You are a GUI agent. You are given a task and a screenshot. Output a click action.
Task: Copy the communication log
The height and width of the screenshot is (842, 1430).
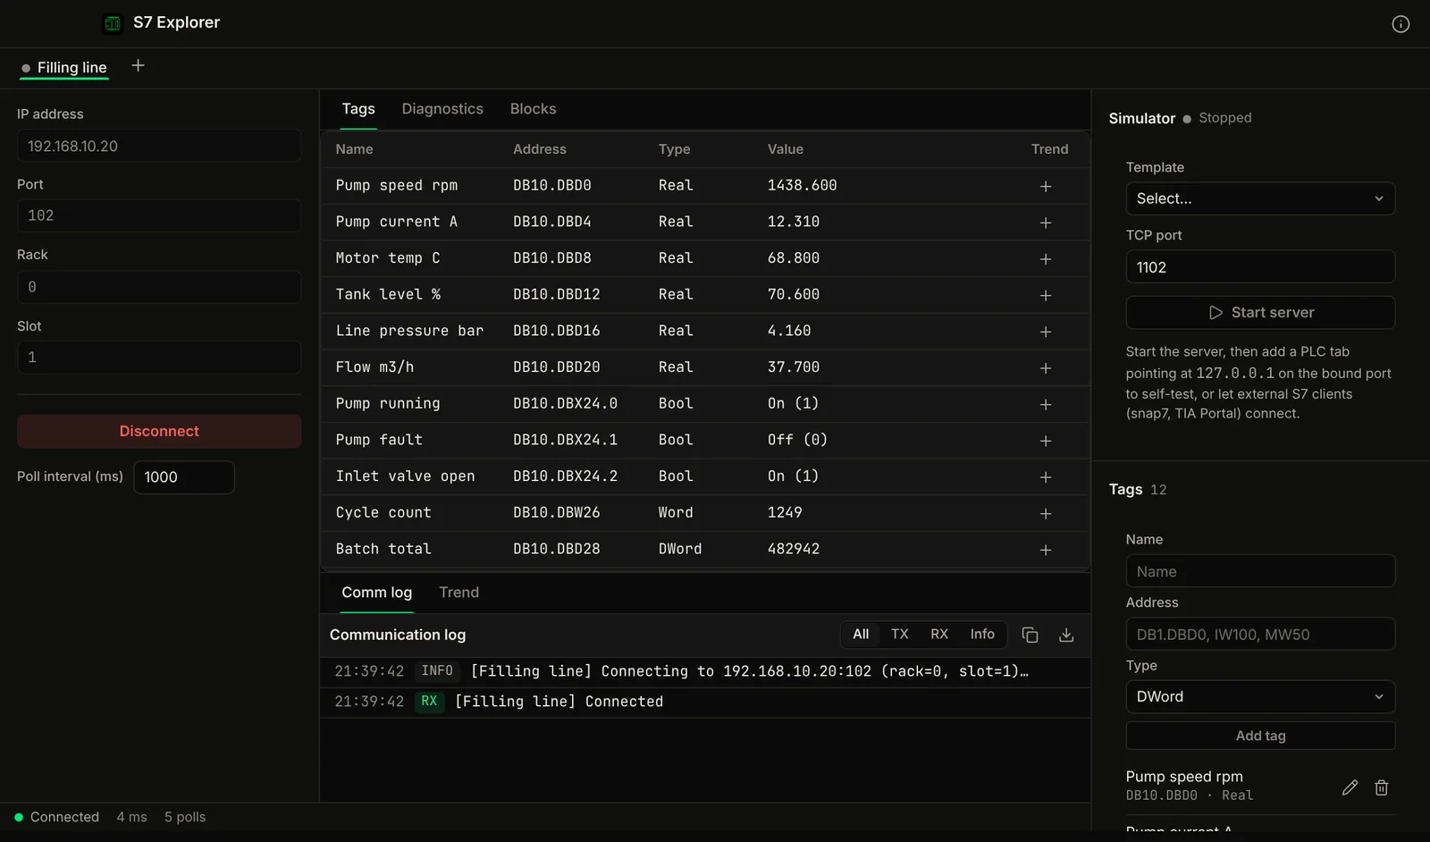(1030, 635)
